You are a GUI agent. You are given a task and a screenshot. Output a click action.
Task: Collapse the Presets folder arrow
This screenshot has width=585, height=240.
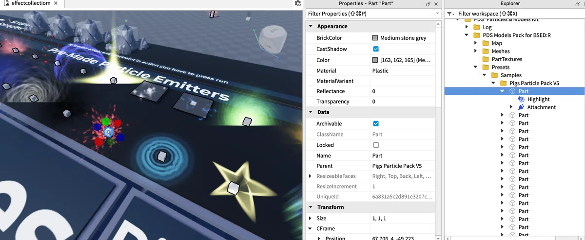click(475, 67)
